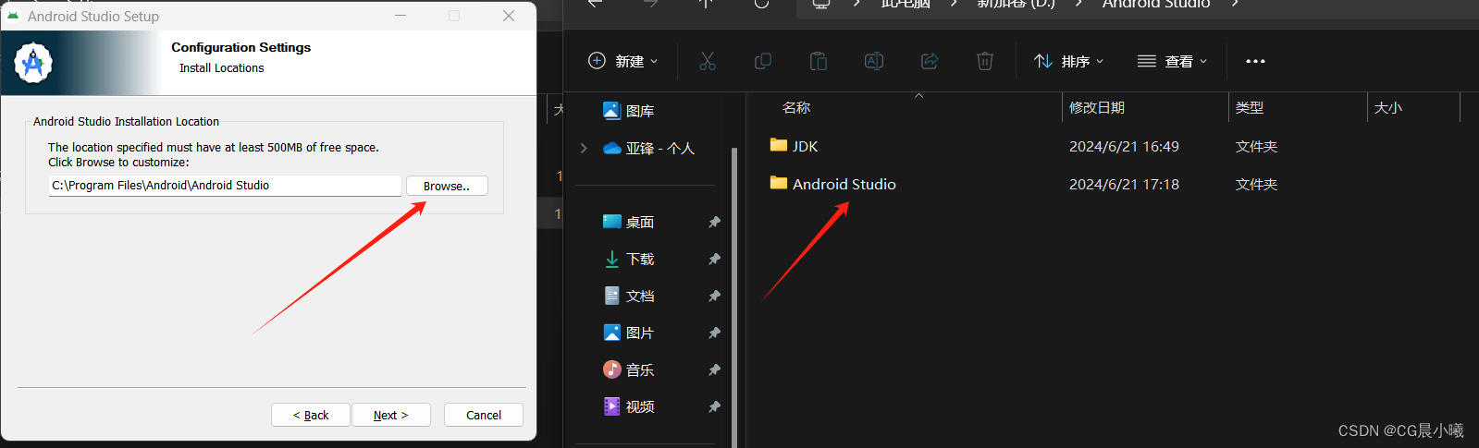Select 图库 (Gallery) in the navigation pane
The height and width of the screenshot is (448, 1479).
click(x=640, y=111)
